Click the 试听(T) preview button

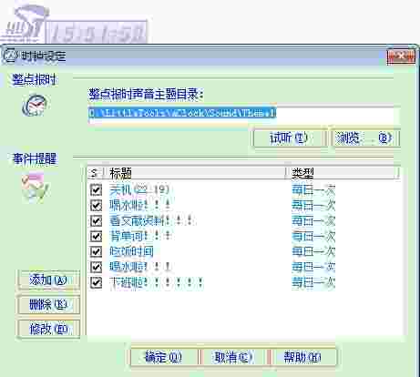(289, 138)
